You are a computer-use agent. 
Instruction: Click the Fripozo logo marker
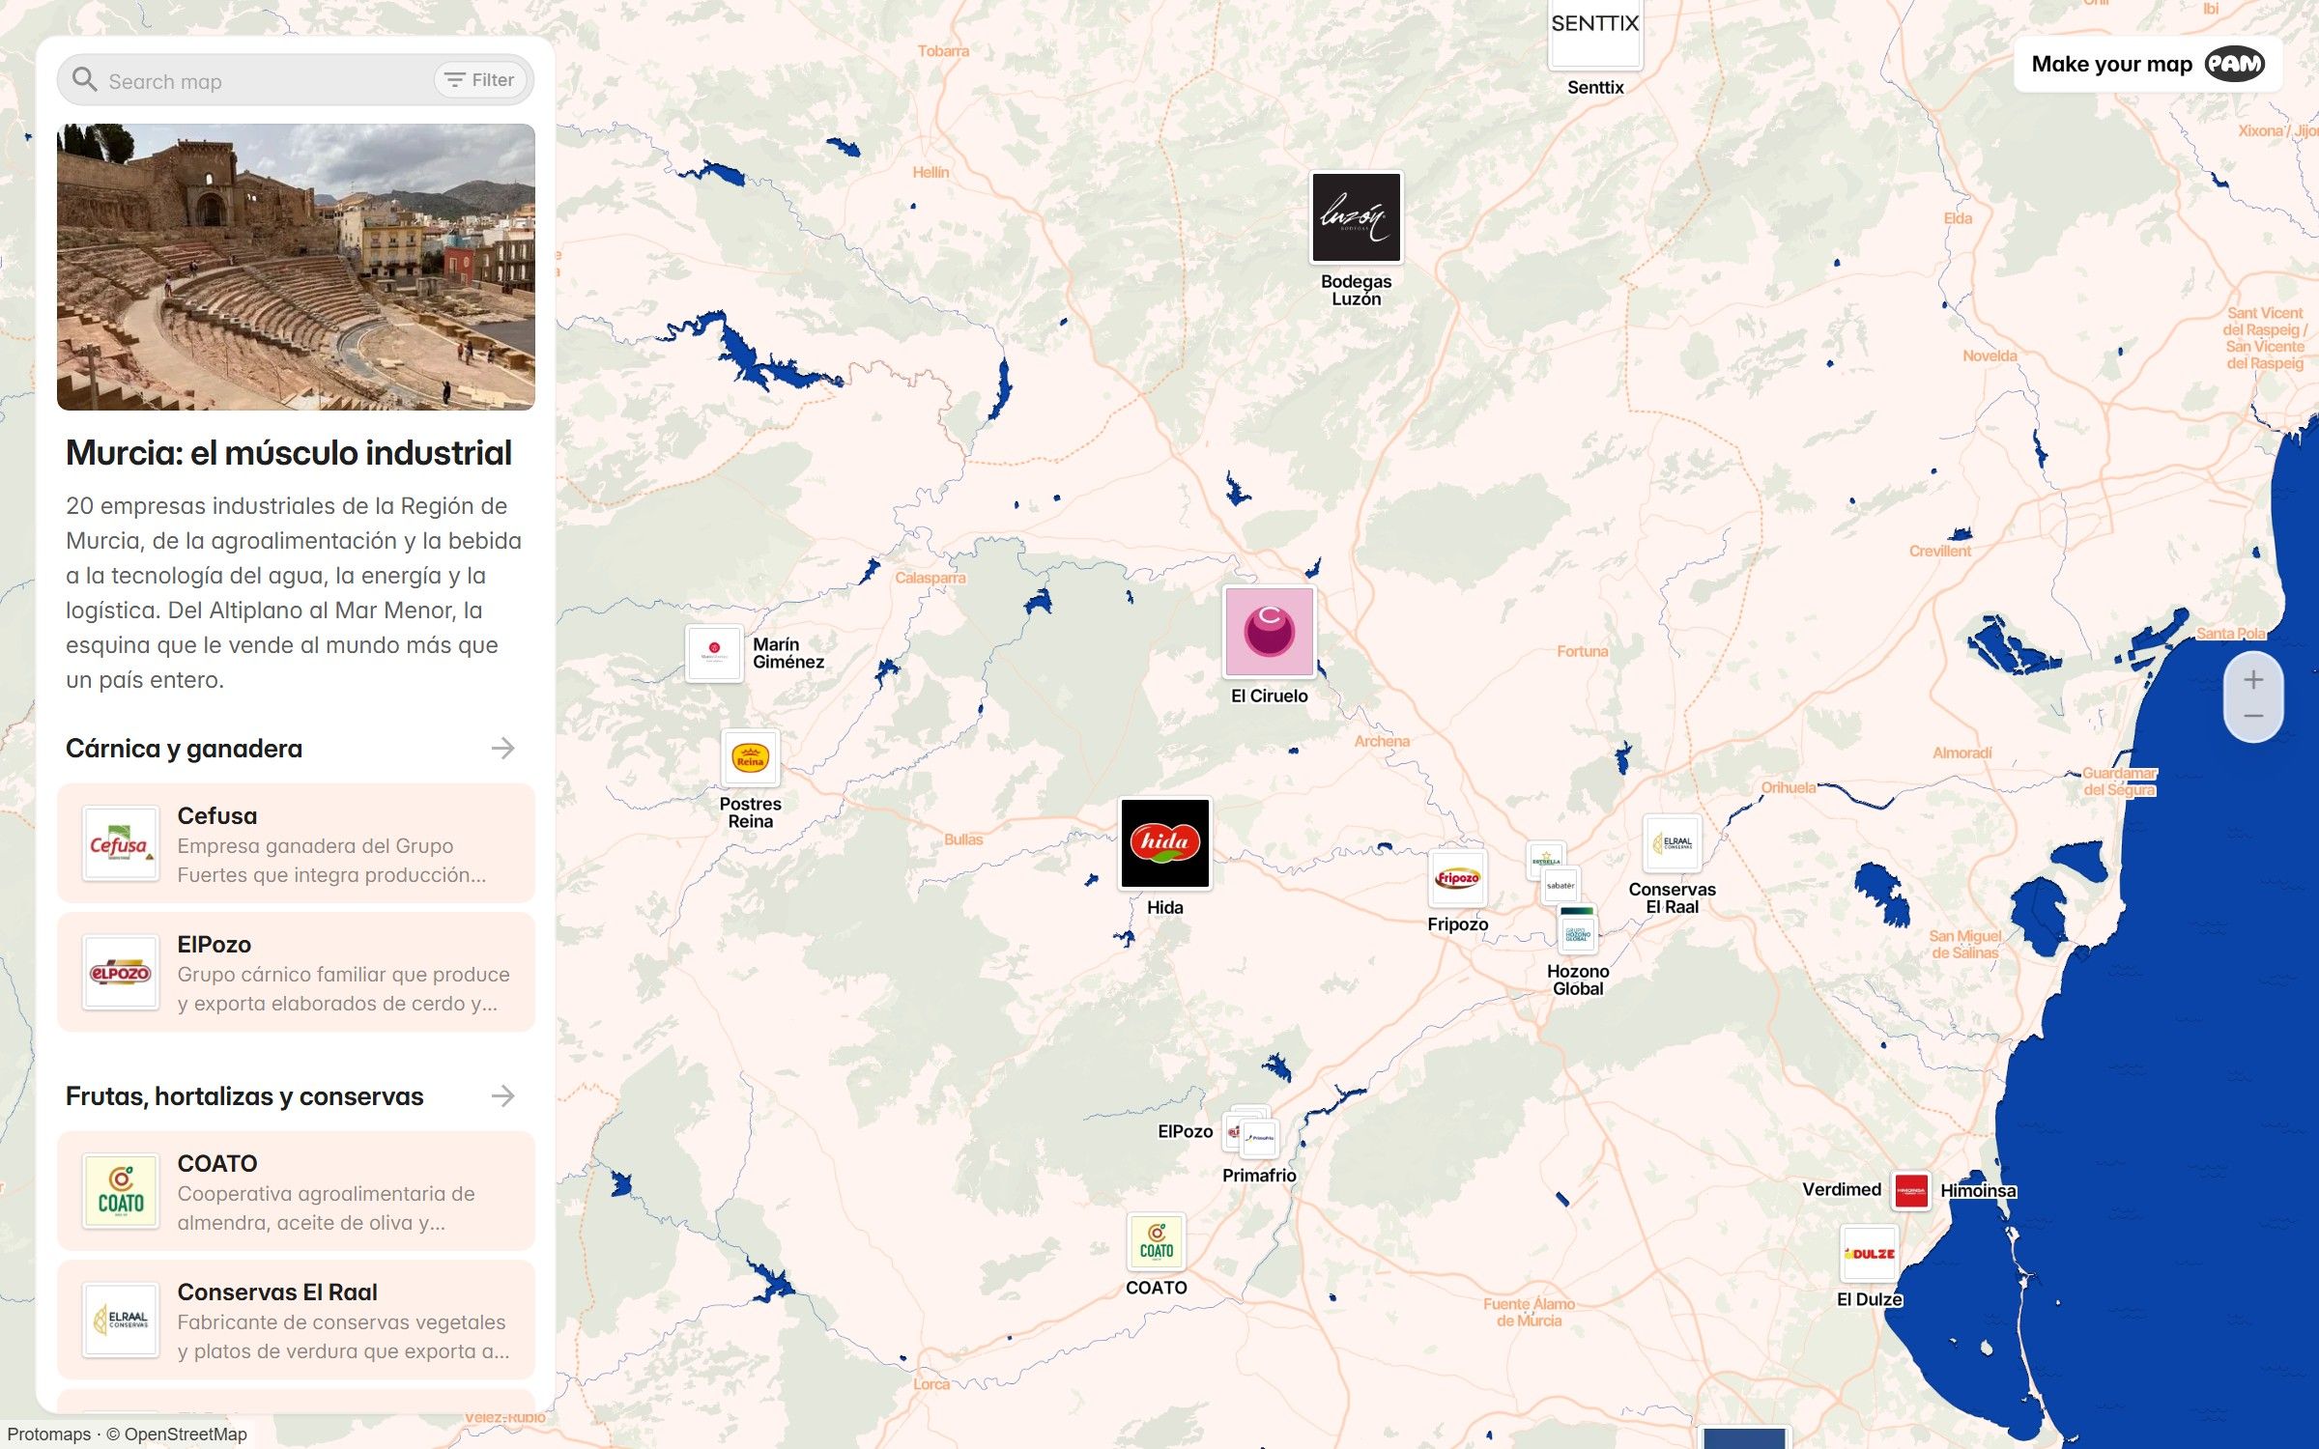click(1457, 877)
